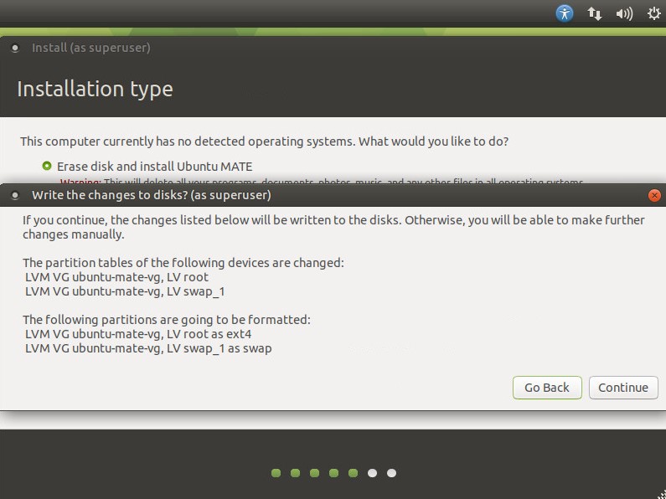Click the LV swap_1 as swap line

coord(148,348)
